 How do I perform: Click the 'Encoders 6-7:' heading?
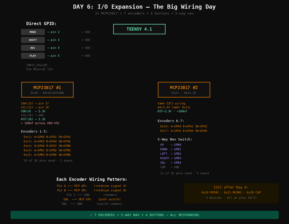pos(171,121)
